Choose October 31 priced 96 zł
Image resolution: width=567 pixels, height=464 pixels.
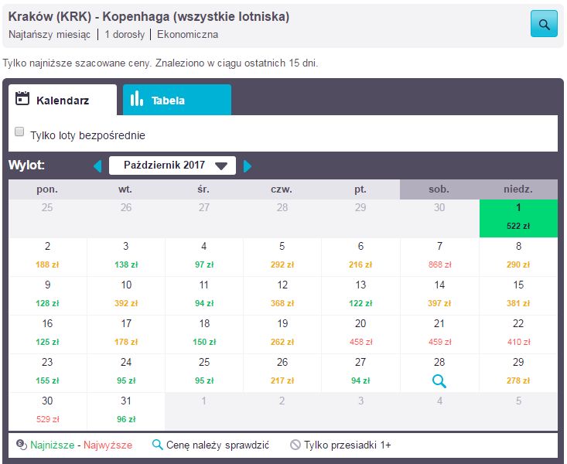pyautogui.click(x=126, y=411)
